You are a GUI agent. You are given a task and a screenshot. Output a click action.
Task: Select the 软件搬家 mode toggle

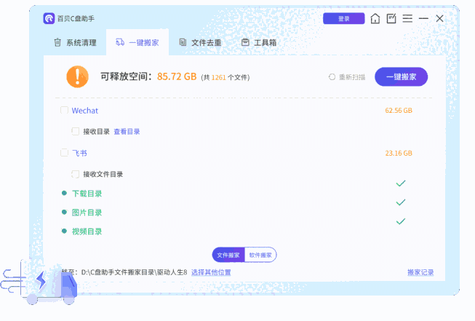tap(260, 255)
